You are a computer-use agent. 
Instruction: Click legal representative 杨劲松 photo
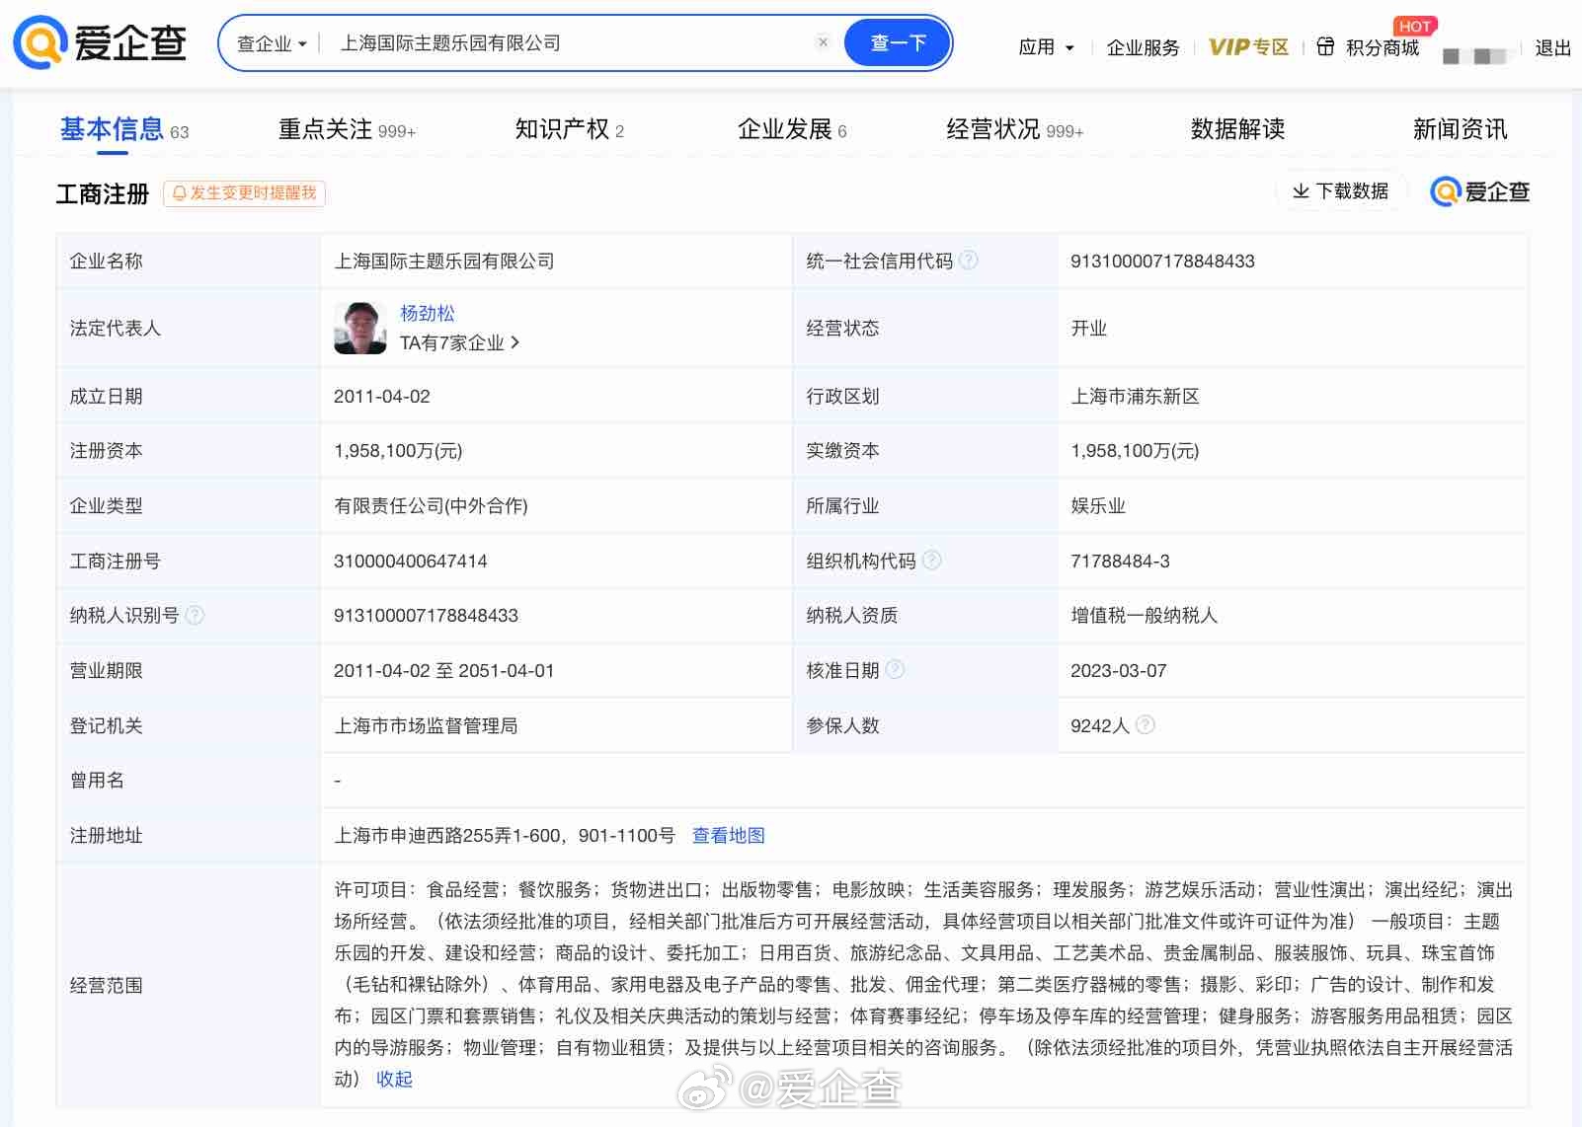[x=360, y=328]
